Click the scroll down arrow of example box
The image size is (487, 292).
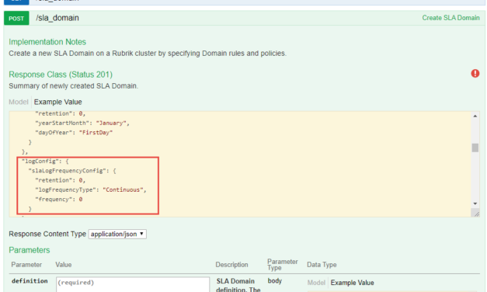coord(475,203)
